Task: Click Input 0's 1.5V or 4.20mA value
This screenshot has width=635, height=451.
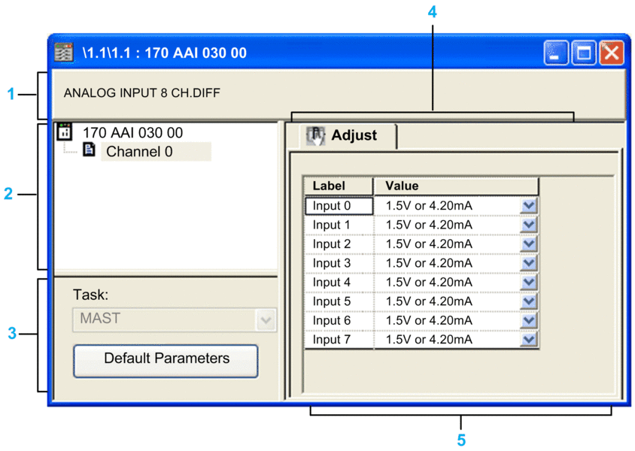Action: pyautogui.click(x=429, y=206)
